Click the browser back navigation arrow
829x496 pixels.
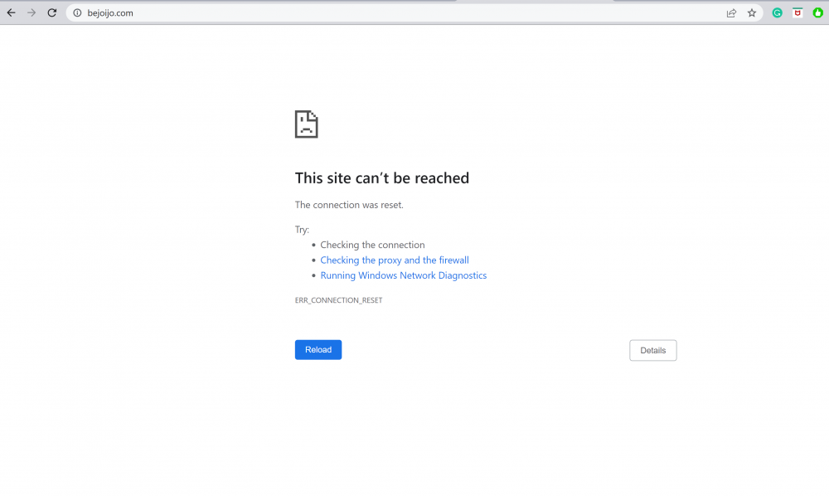tap(11, 12)
